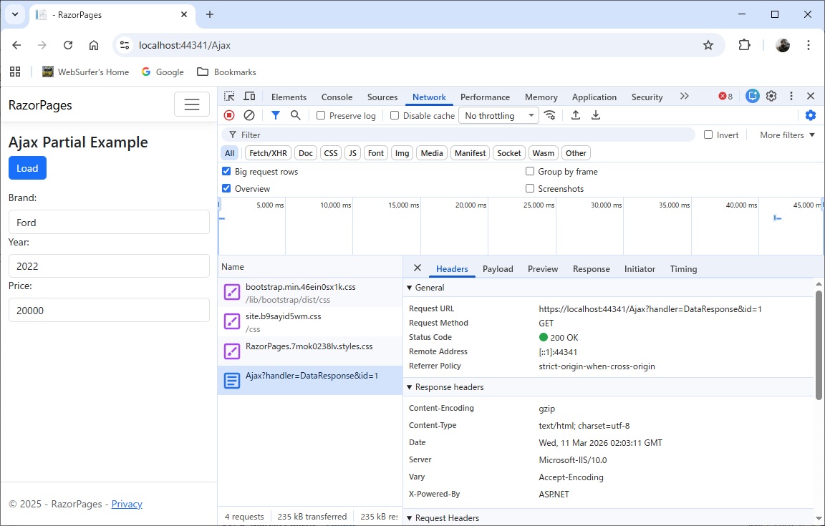Screen dimensions: 825x526
Task: Toggle the network filter funnel icon
Action: [x=276, y=115]
